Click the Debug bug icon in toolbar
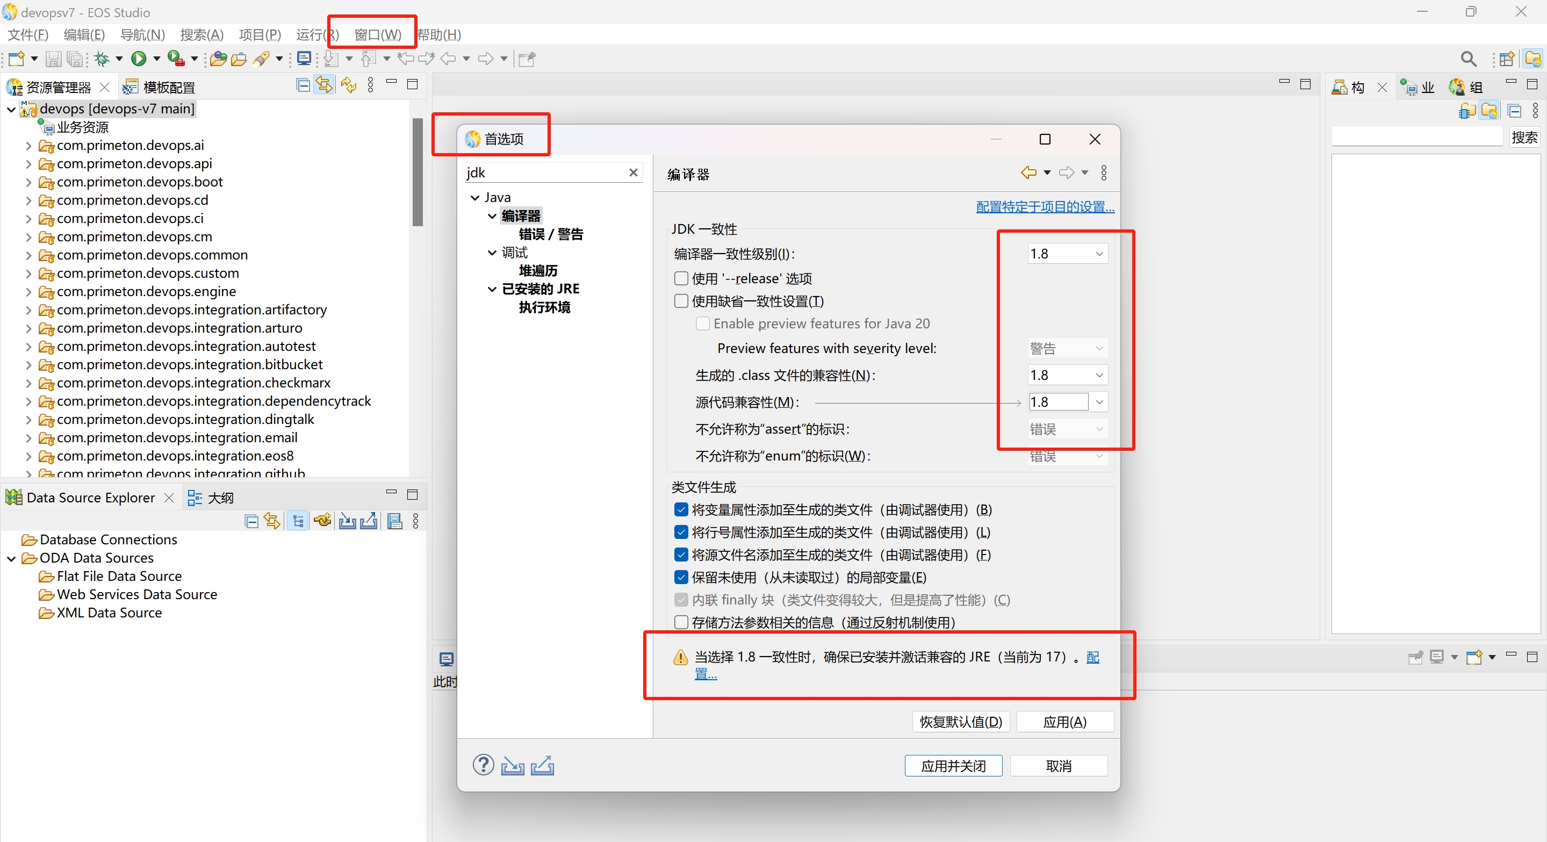Viewport: 1547px width, 842px height. point(102,58)
